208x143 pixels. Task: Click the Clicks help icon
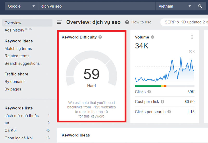(x=149, y=92)
